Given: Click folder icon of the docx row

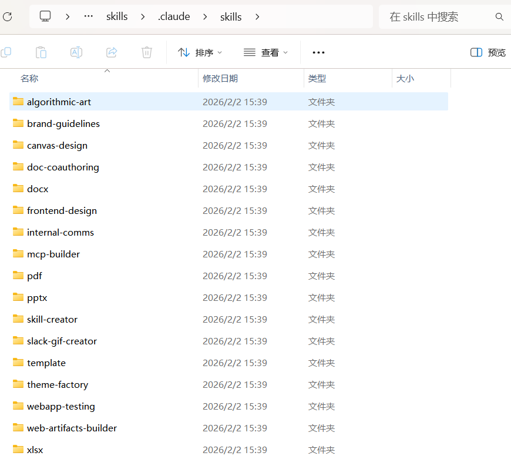Looking at the screenshot, I should point(18,189).
